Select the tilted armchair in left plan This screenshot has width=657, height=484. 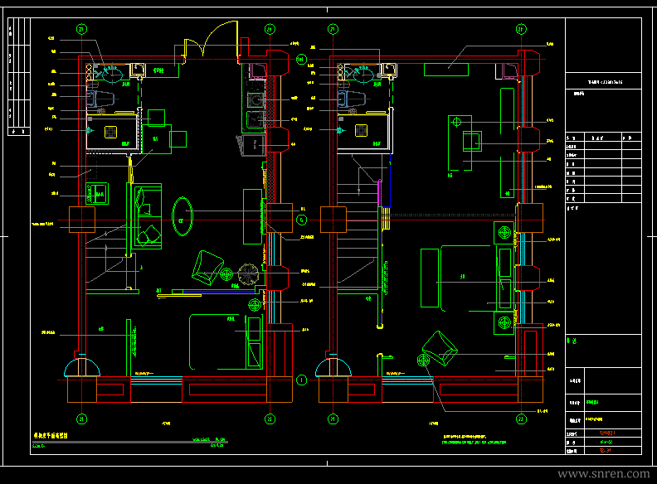click(207, 268)
